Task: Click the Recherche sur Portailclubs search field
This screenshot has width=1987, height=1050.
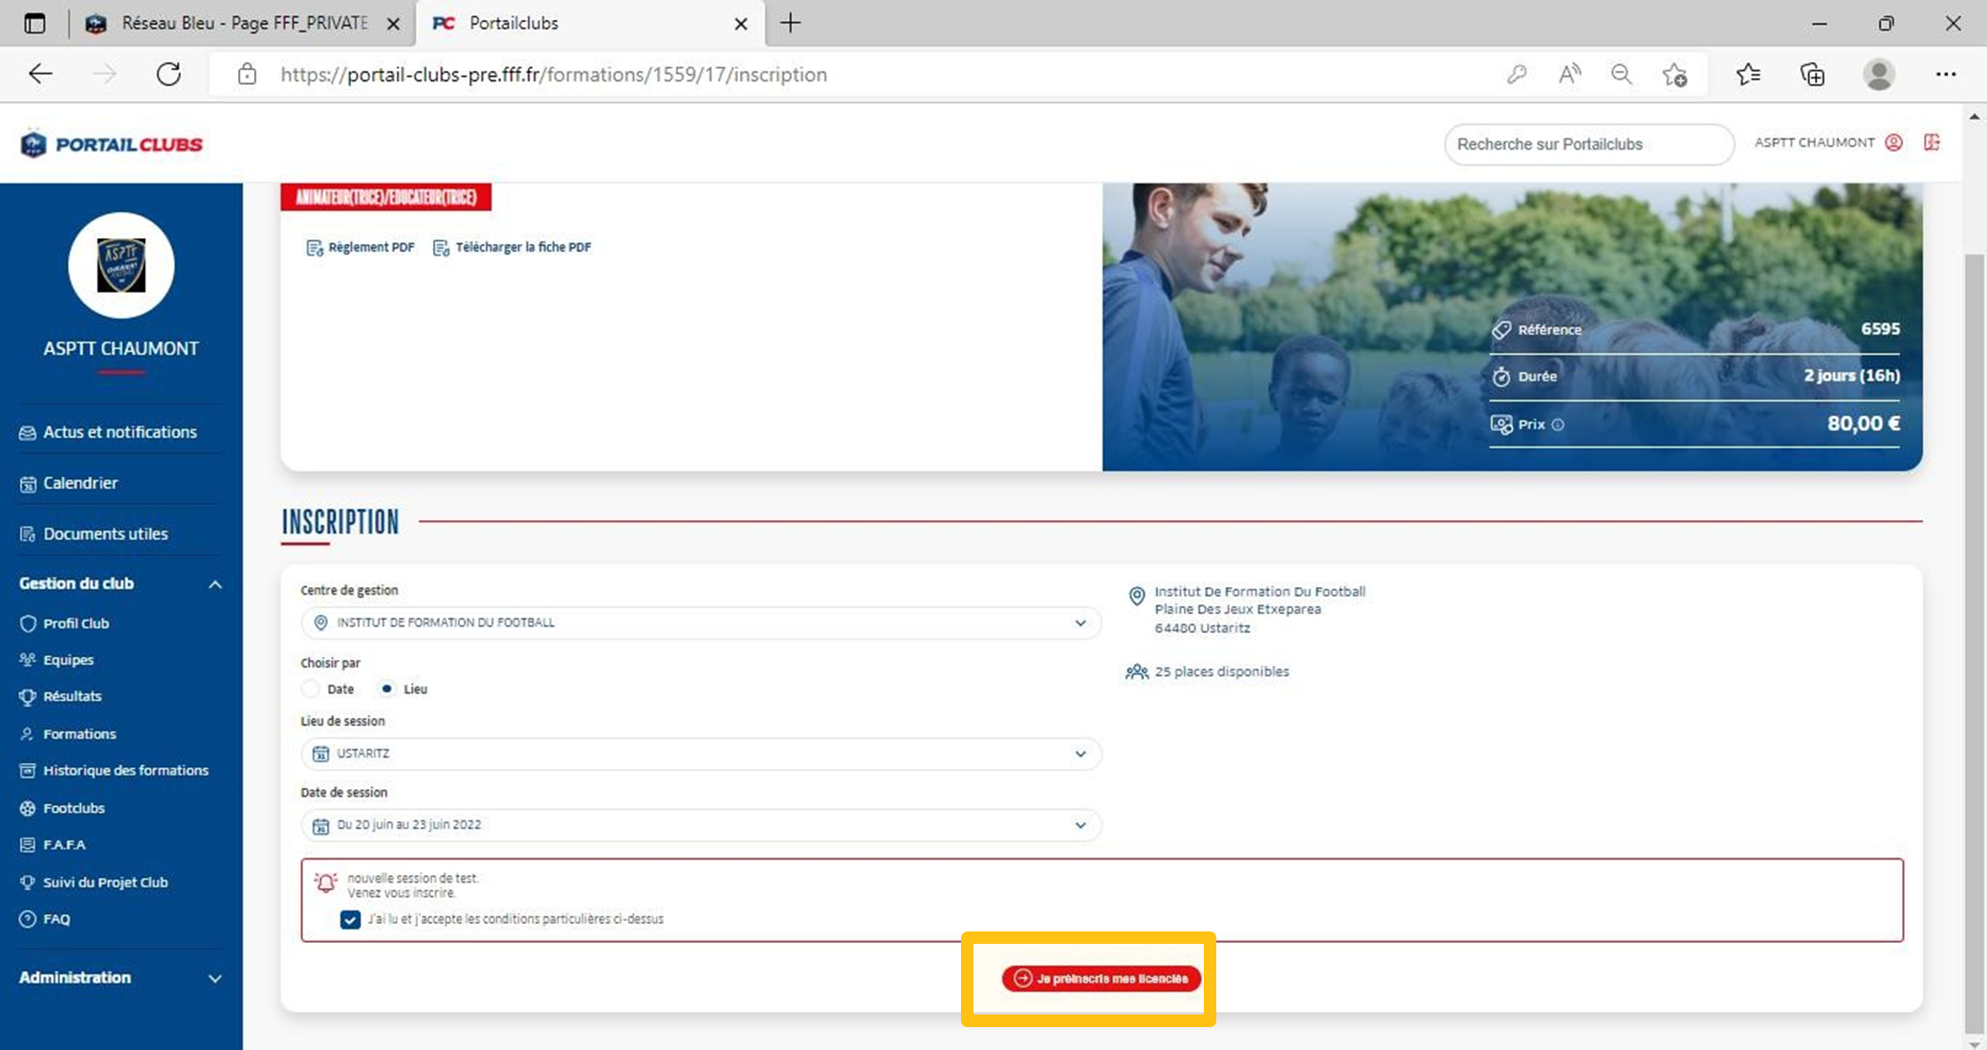Action: (1587, 144)
